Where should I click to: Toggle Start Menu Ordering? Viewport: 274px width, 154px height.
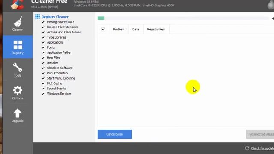(x=43, y=78)
